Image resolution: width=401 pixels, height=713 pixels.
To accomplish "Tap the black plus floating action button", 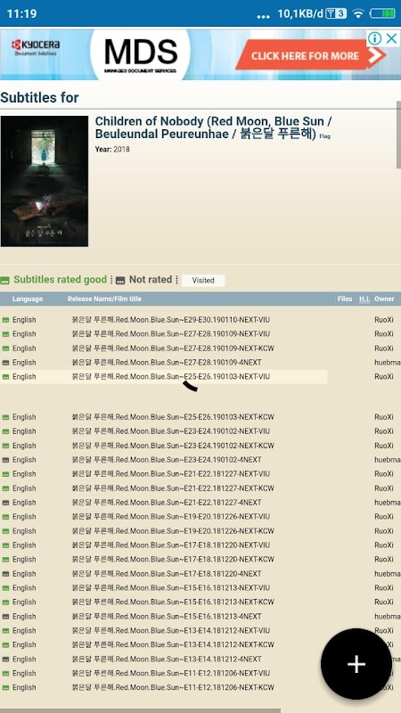I will (x=356, y=664).
